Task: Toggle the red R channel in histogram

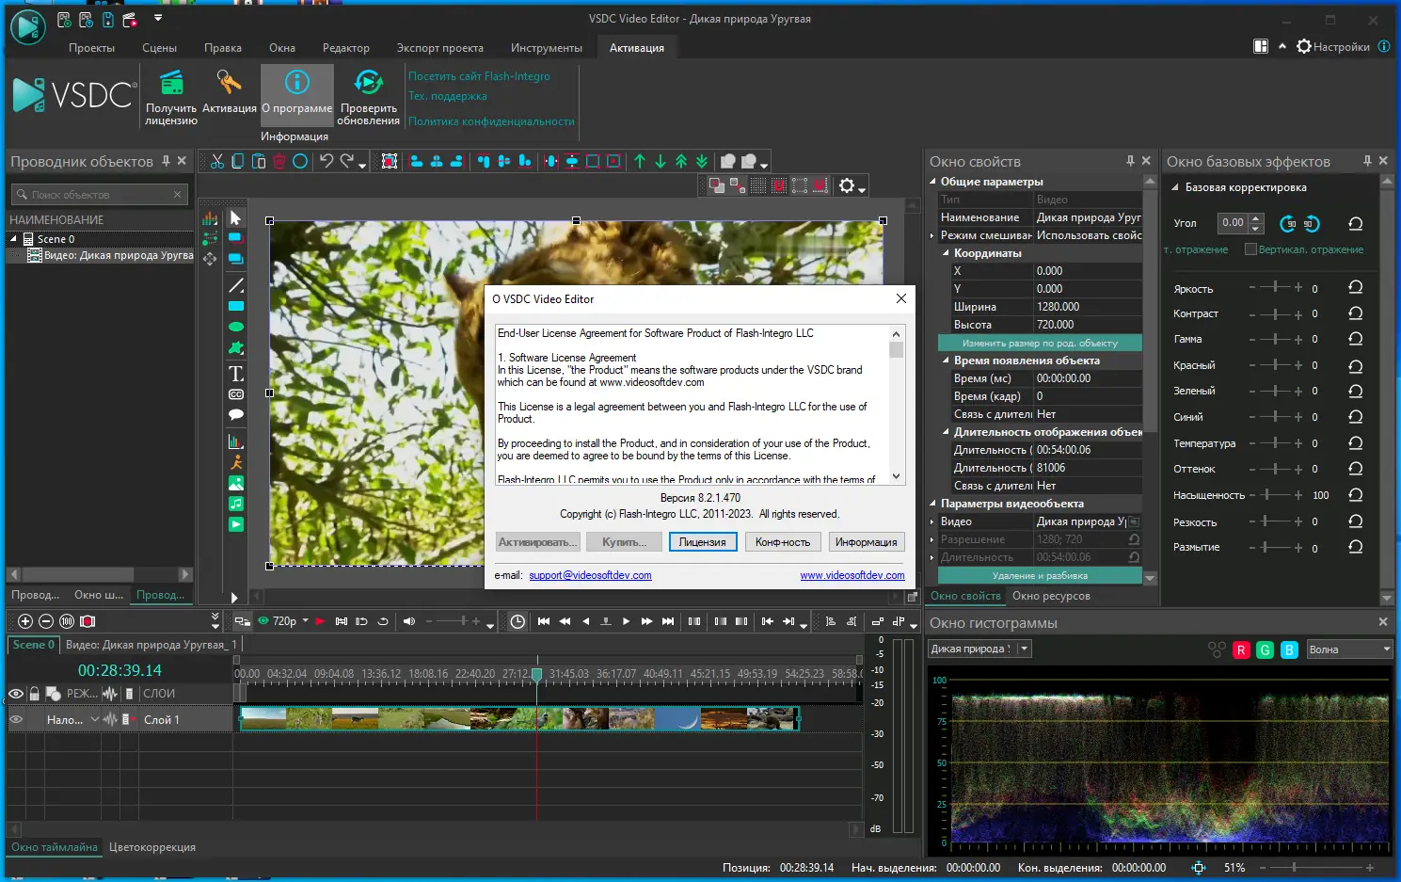Action: pos(1241,649)
